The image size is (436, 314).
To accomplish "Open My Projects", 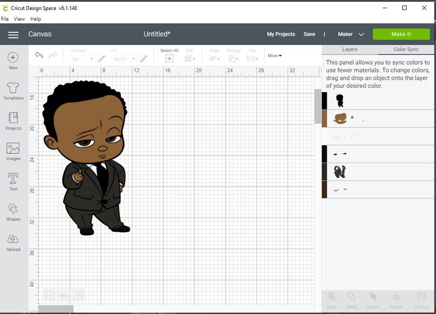I will 281,34.
